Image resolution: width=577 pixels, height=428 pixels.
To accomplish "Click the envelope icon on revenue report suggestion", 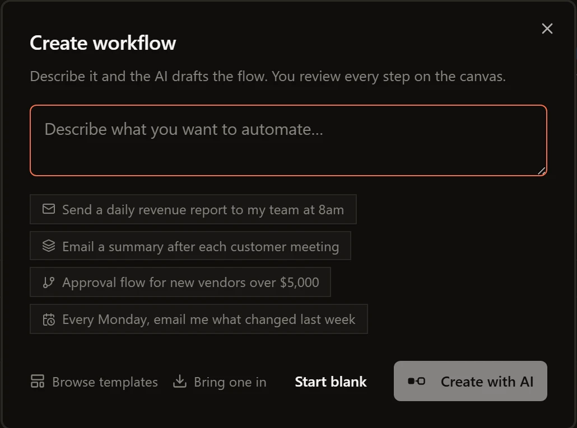I will coord(49,209).
